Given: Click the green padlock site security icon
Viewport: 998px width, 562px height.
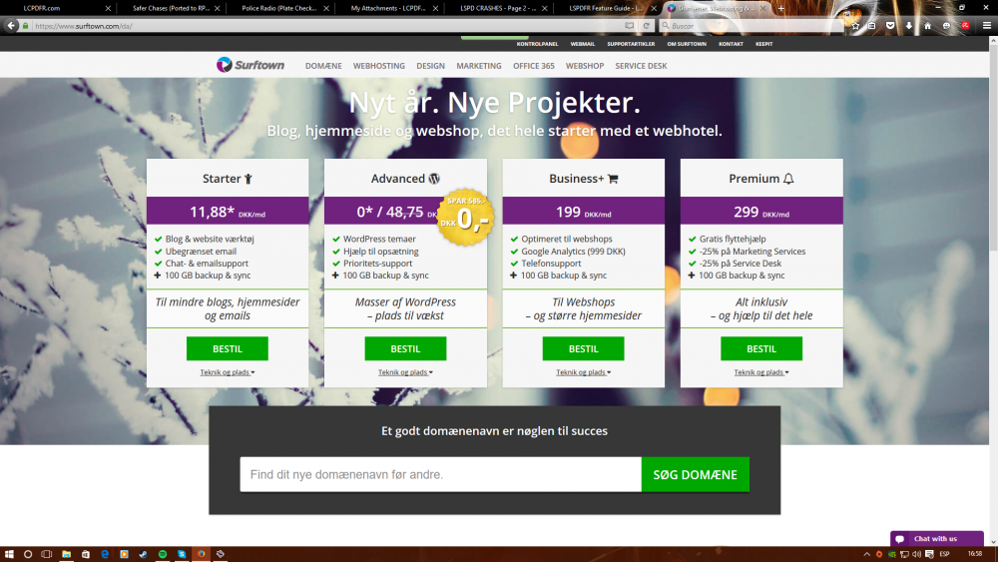Looking at the screenshot, I should pyautogui.click(x=26, y=26).
